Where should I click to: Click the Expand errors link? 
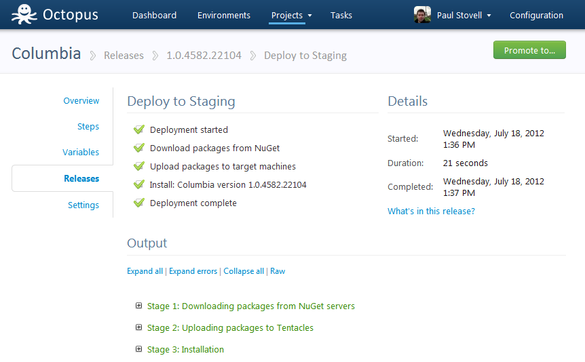[x=193, y=271]
